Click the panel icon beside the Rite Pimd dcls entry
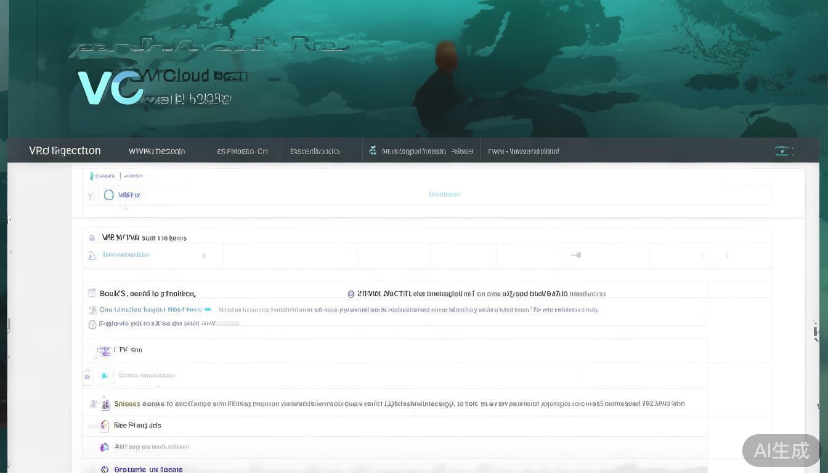The height and width of the screenshot is (473, 828). tap(104, 424)
